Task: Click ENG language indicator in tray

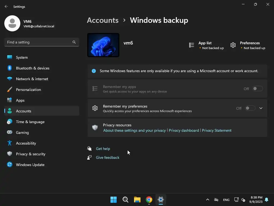Action: point(226,200)
